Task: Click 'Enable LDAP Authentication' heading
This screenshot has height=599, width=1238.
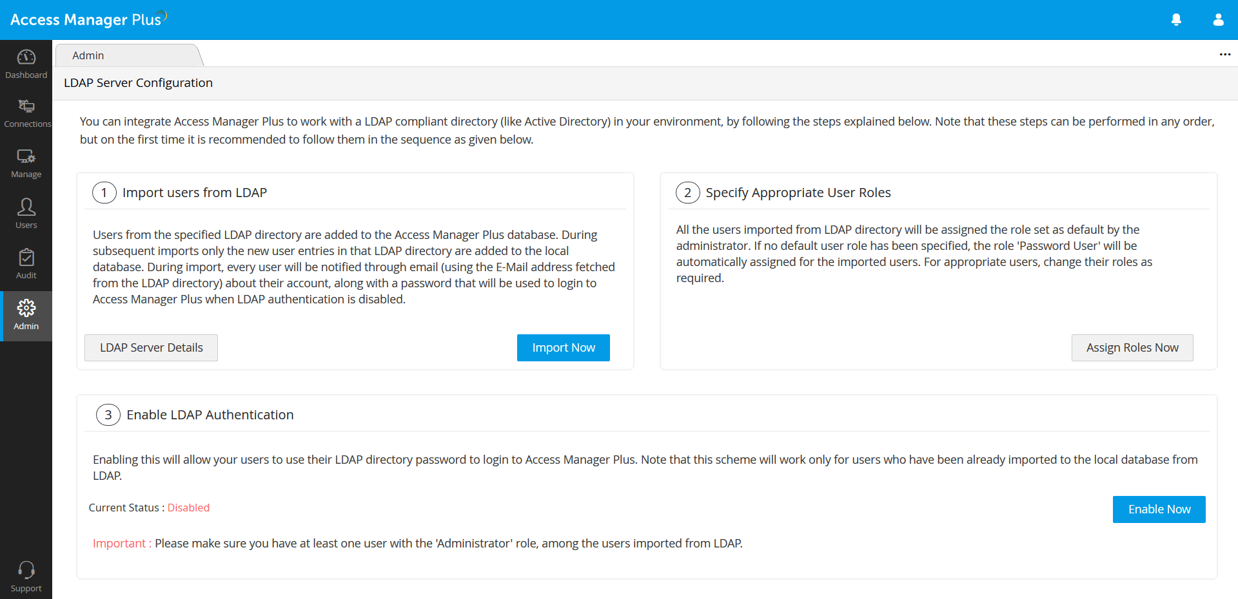Action: [x=210, y=415]
